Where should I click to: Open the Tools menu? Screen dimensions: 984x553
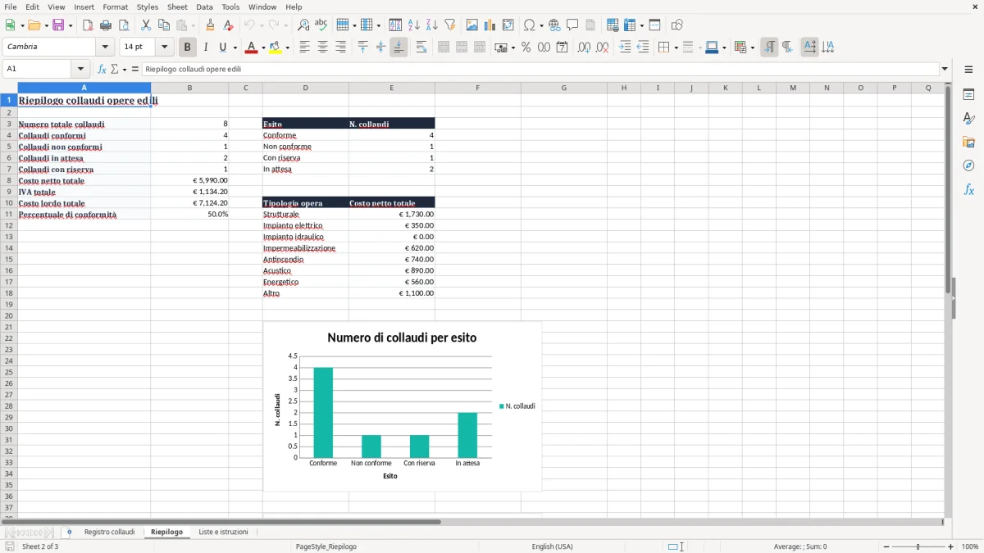point(230,7)
